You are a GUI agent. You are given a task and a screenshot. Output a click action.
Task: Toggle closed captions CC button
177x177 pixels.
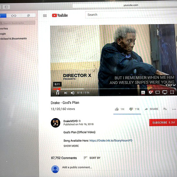pyautogui.click(x=143, y=92)
